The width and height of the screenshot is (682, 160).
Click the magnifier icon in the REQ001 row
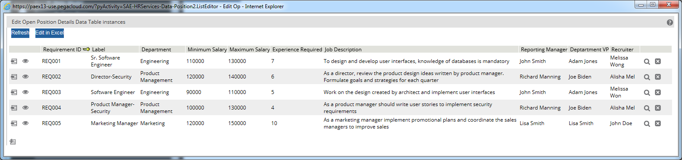pyautogui.click(x=647, y=62)
